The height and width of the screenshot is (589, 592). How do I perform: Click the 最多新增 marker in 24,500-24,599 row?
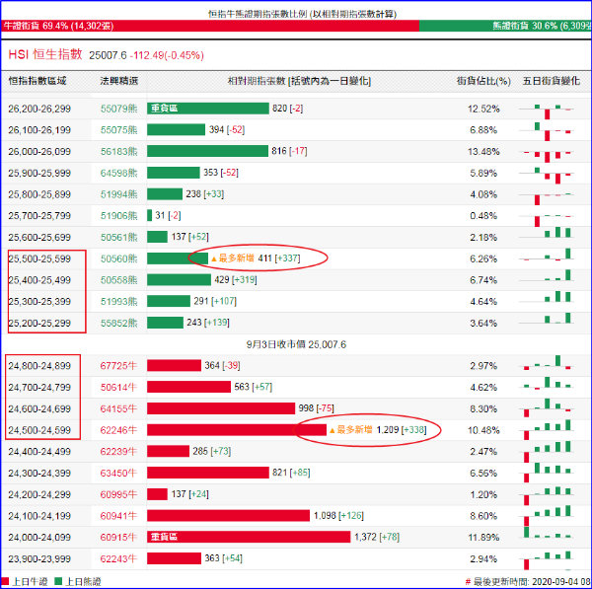(x=350, y=430)
